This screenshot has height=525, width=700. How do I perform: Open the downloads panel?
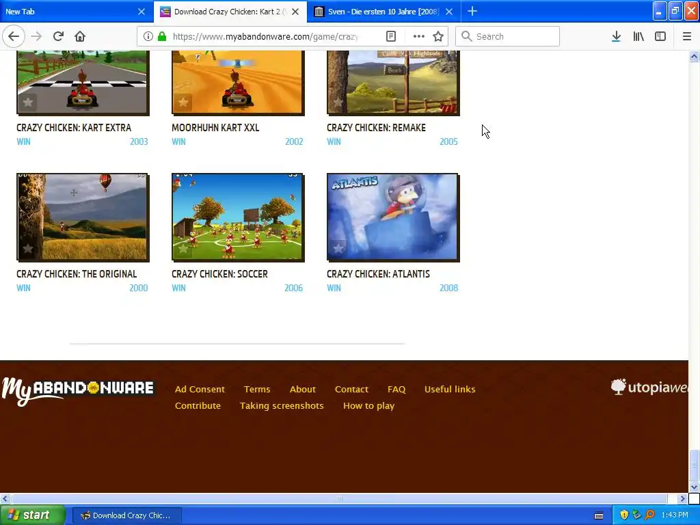pyautogui.click(x=616, y=36)
